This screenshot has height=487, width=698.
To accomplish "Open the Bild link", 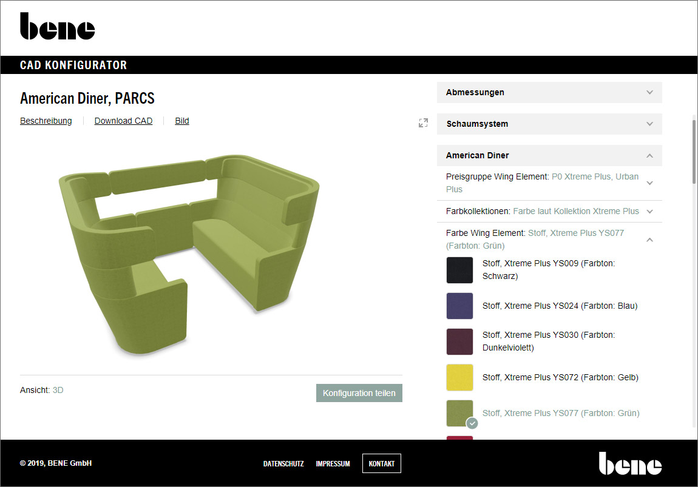I will coord(182,121).
